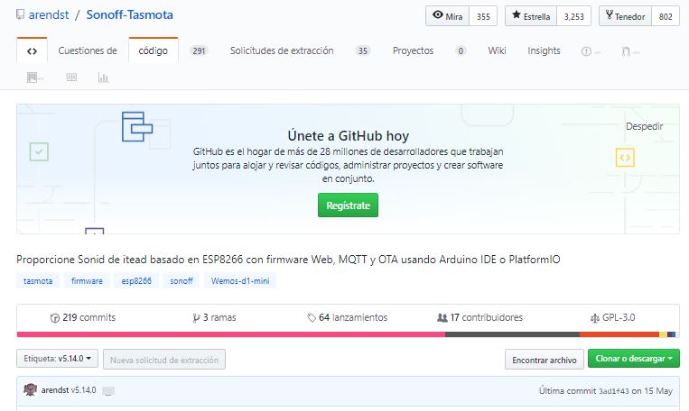This screenshot has height=411, width=689.
Task: Click the star icon on Estrella button
Action: click(x=517, y=15)
